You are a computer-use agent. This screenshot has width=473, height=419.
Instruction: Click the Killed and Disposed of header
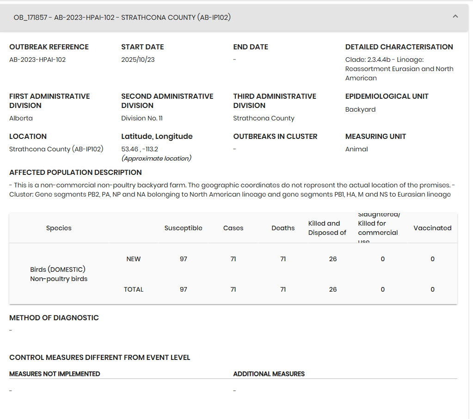pos(327,228)
